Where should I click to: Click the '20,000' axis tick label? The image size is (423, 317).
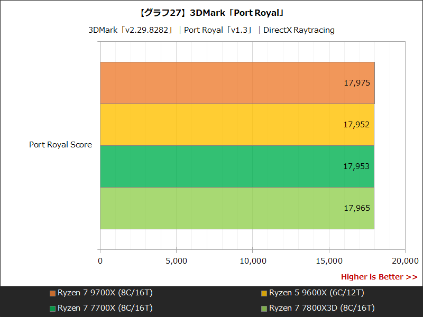405,261
